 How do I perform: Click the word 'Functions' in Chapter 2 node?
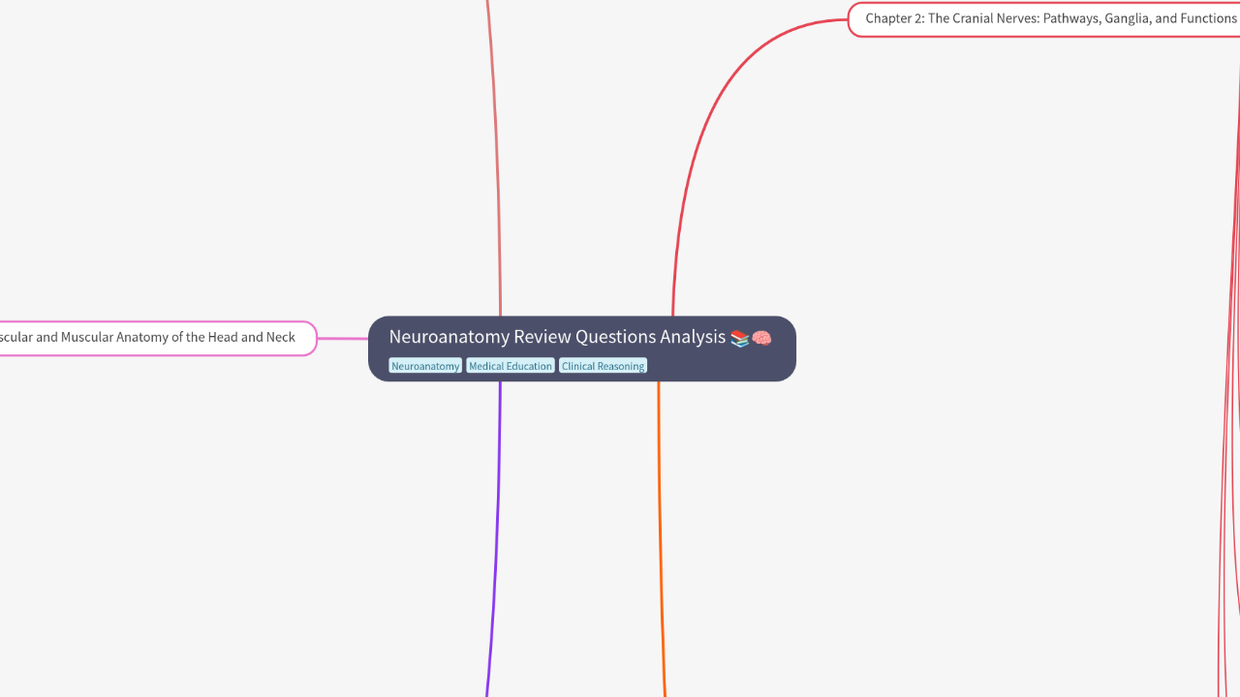[1208, 18]
